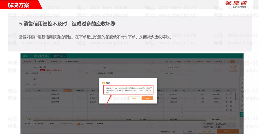259x139 pixels.
Task: Open 帮助 help in the toolbar
Action: pyautogui.click(x=178, y=62)
